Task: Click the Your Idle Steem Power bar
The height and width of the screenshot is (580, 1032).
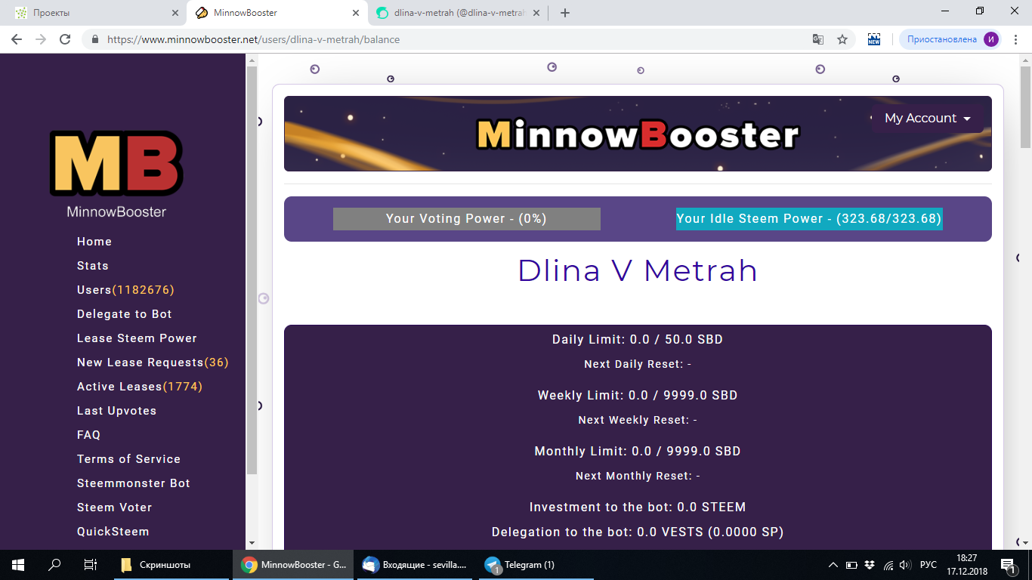Action: click(809, 219)
